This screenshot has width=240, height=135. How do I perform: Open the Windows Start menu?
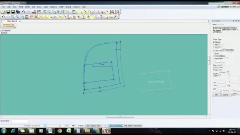4,131
